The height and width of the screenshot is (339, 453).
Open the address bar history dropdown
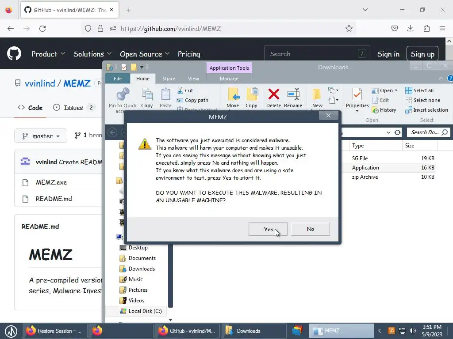388,132
